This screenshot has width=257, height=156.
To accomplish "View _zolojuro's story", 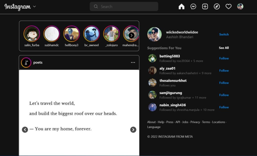I will click(x=111, y=34).
